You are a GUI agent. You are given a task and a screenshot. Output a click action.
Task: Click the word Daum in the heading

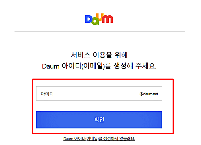coord(51,66)
